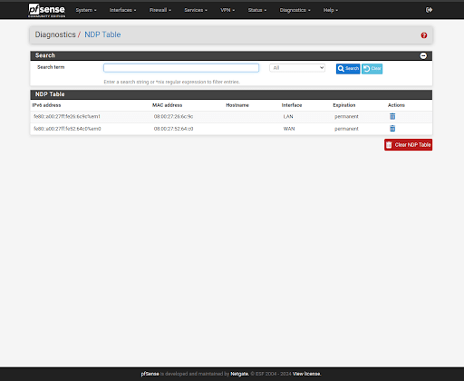
Task: Click the pfSense footer link
Action: coord(150,374)
